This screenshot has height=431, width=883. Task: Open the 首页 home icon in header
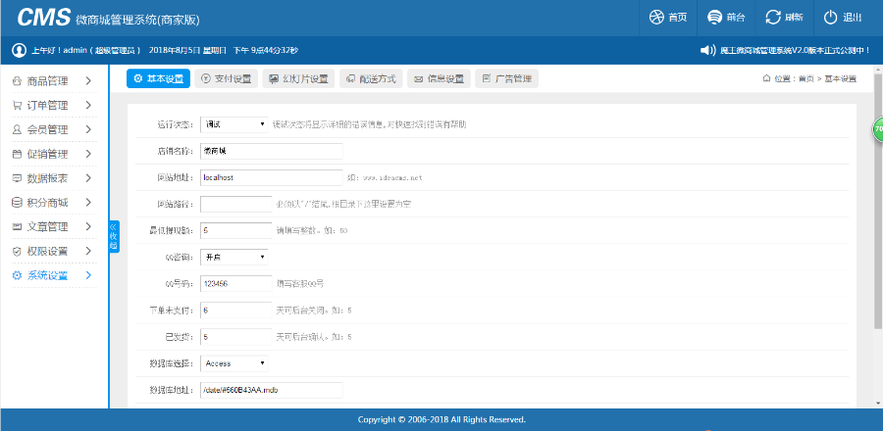[656, 18]
